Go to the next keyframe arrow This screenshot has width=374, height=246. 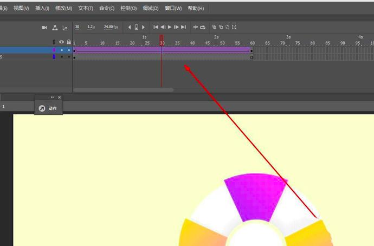coord(143,27)
